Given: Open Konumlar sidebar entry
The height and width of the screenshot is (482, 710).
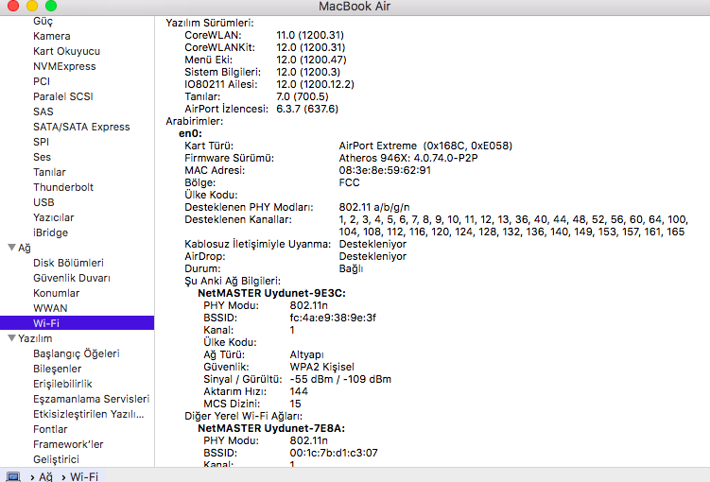Looking at the screenshot, I should tap(56, 293).
